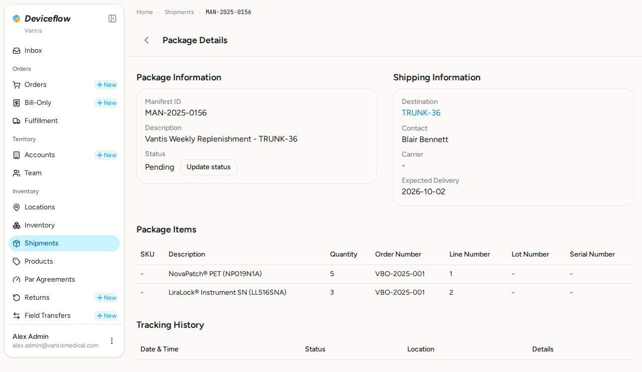Click the Locations pin icon
Image resolution: width=642 pixels, height=372 pixels.
click(x=17, y=207)
